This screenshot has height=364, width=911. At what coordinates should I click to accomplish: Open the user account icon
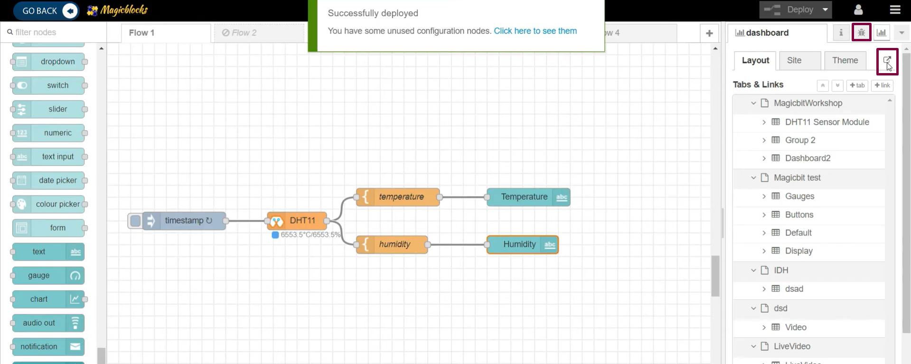pyautogui.click(x=858, y=10)
